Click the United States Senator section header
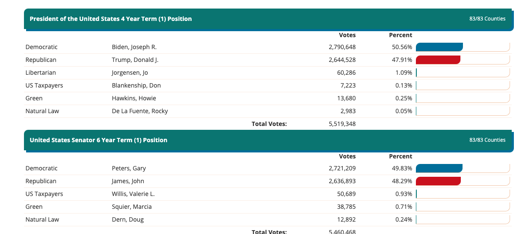The width and height of the screenshot is (525, 234). 98,140
